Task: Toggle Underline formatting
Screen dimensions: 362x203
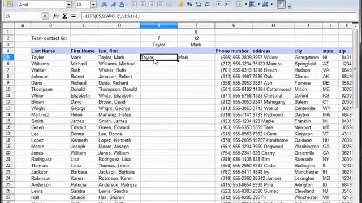Action: (122, 5)
